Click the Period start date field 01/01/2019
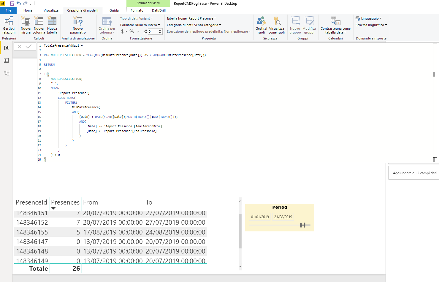The image size is (439, 282). 260,217
